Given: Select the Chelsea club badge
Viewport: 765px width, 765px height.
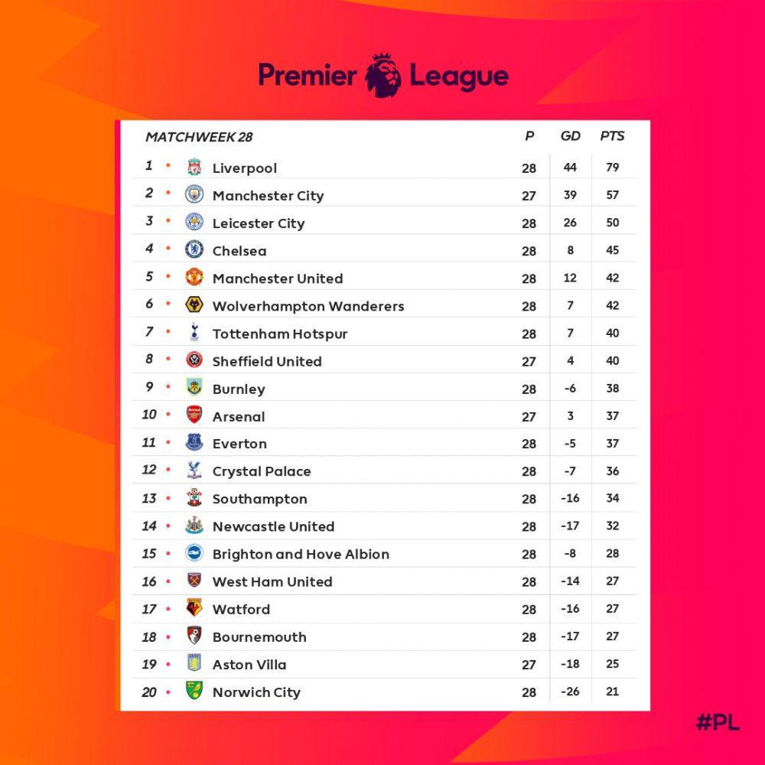Looking at the screenshot, I should [x=194, y=249].
